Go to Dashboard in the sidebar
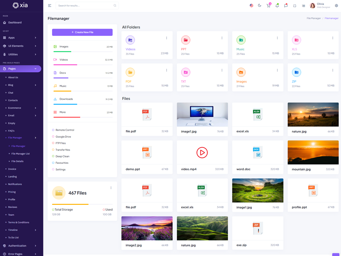Screen dimensions: 341x256 15,23
